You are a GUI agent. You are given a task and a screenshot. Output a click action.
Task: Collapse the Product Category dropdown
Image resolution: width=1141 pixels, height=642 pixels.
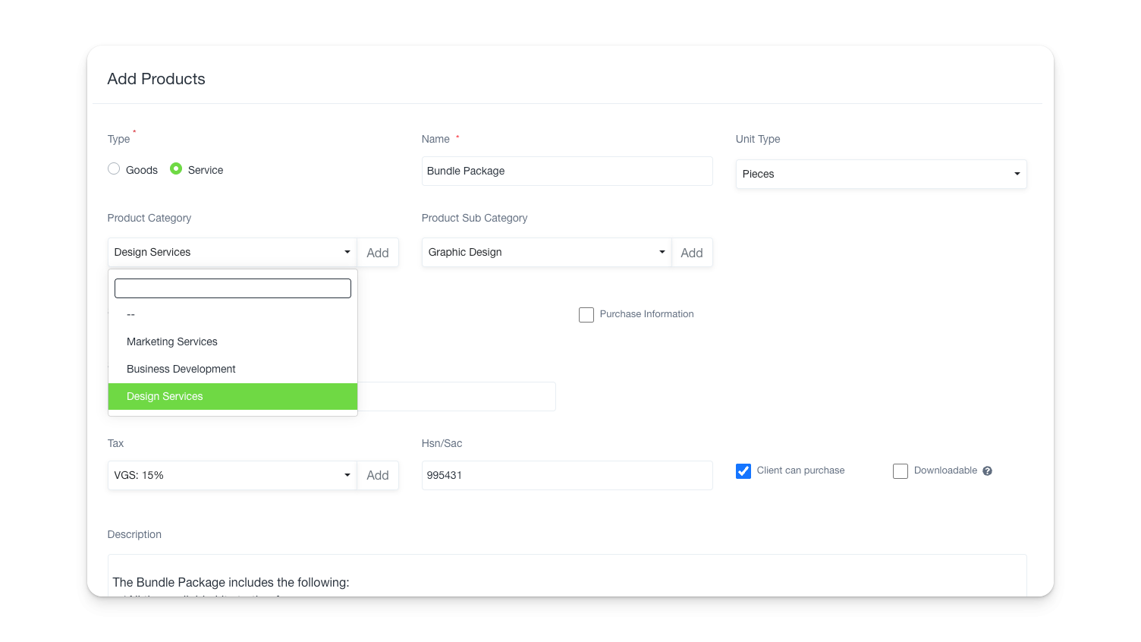click(x=231, y=252)
